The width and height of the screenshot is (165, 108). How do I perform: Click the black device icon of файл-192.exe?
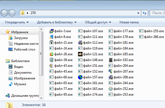[x=111, y=60]
